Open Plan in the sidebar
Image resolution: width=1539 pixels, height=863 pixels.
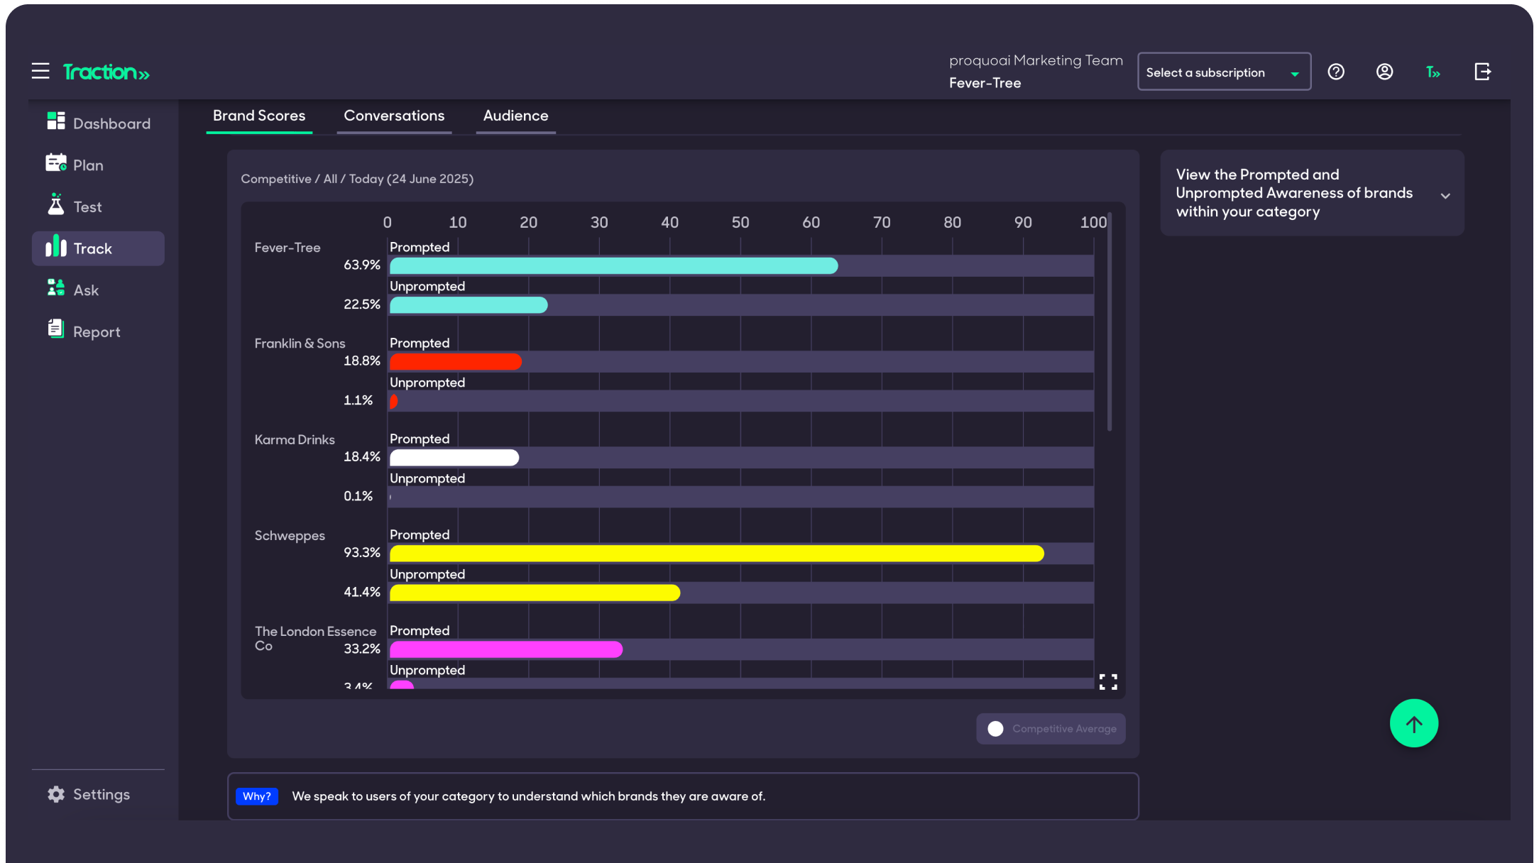tap(98, 165)
